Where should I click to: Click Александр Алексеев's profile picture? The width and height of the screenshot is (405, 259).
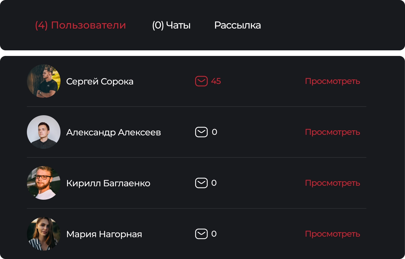pos(44,132)
